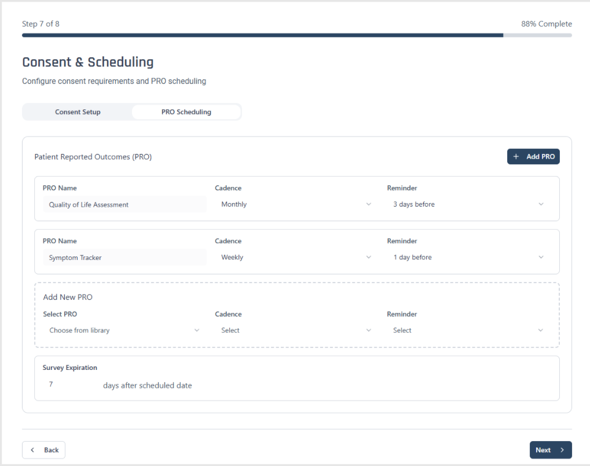
Task: Click the Step 7 of 8 label
Action: pyautogui.click(x=41, y=24)
